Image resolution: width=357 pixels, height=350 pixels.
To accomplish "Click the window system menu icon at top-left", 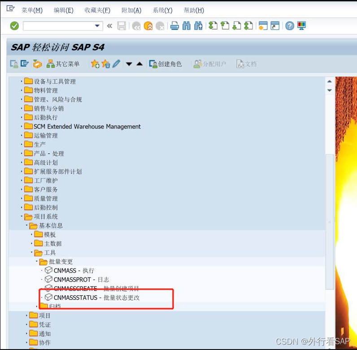I will [x=10, y=9].
